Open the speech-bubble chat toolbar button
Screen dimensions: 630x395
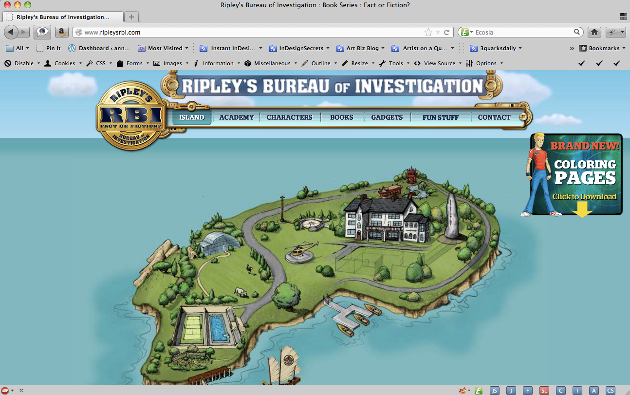point(42,32)
